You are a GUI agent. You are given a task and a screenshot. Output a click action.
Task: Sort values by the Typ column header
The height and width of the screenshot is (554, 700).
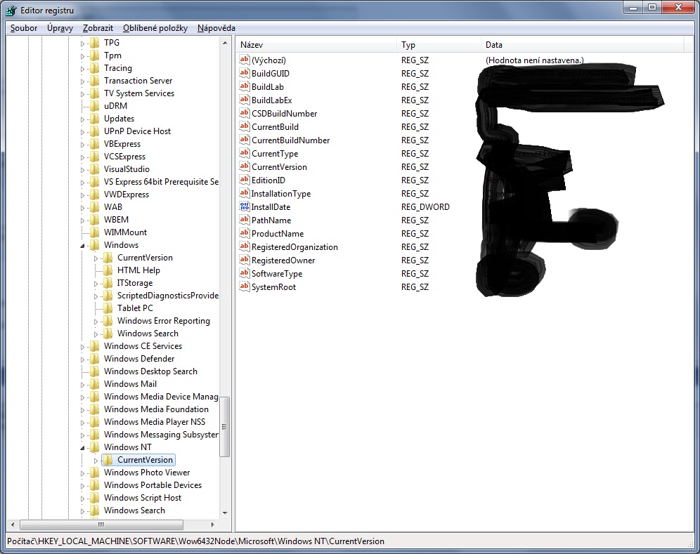[439, 45]
